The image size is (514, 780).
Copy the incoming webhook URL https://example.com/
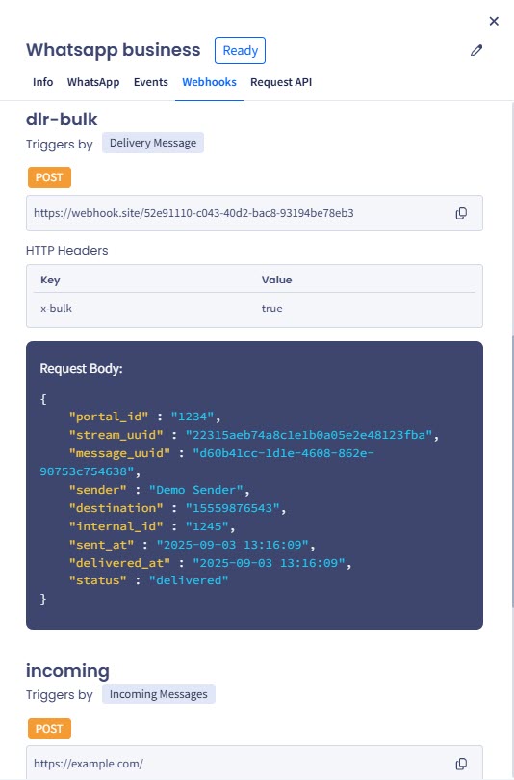(461, 764)
